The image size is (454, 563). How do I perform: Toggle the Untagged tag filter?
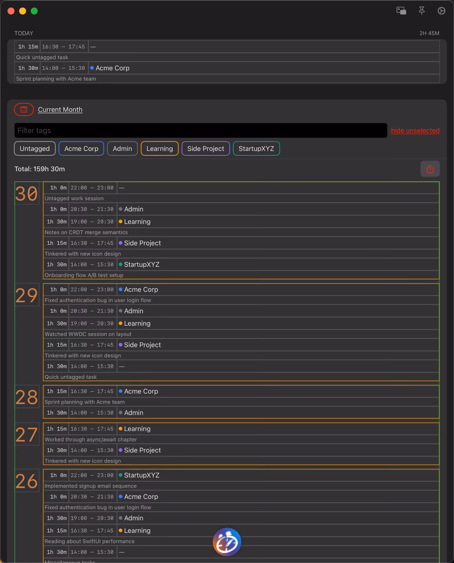click(x=35, y=149)
